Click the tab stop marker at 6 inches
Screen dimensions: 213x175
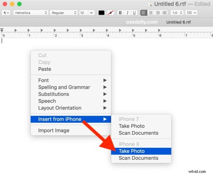[159, 30]
